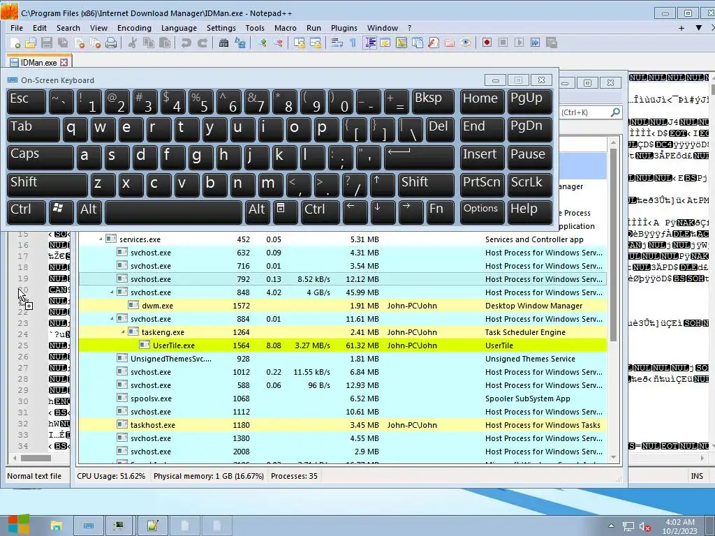Click the Save Recorded Macro icon
Viewport: 715px width, 536px height.
tap(552, 43)
